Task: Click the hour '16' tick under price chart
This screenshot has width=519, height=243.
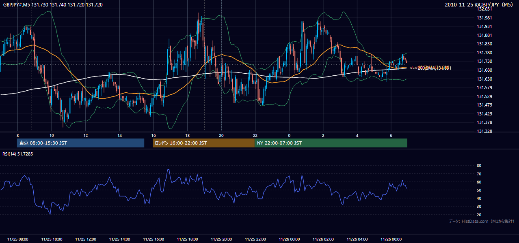Action: click(x=154, y=135)
